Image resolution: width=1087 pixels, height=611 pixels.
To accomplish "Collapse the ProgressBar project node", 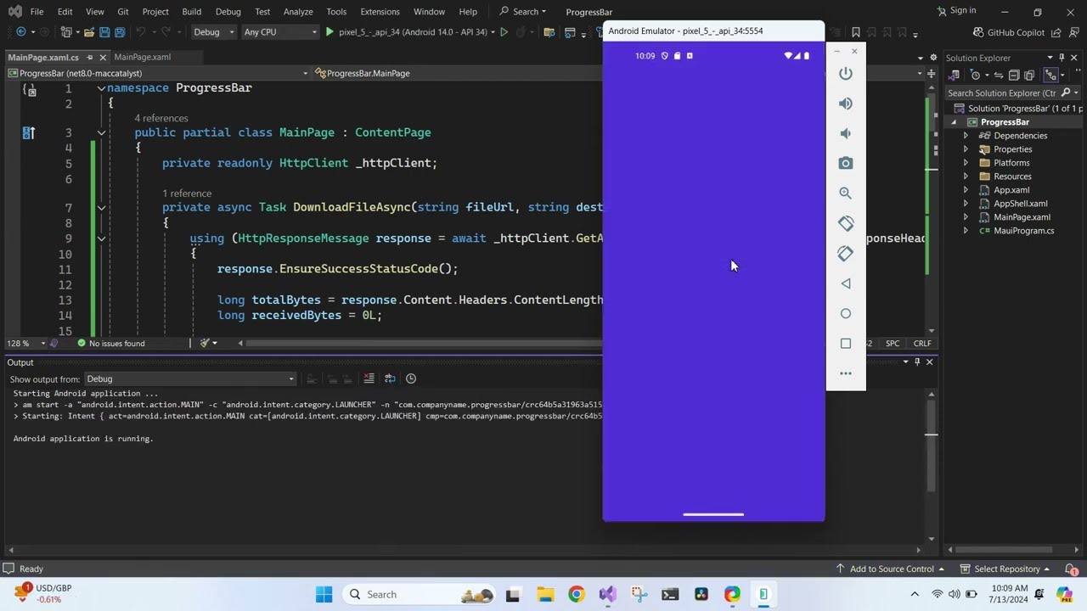I will [x=954, y=122].
